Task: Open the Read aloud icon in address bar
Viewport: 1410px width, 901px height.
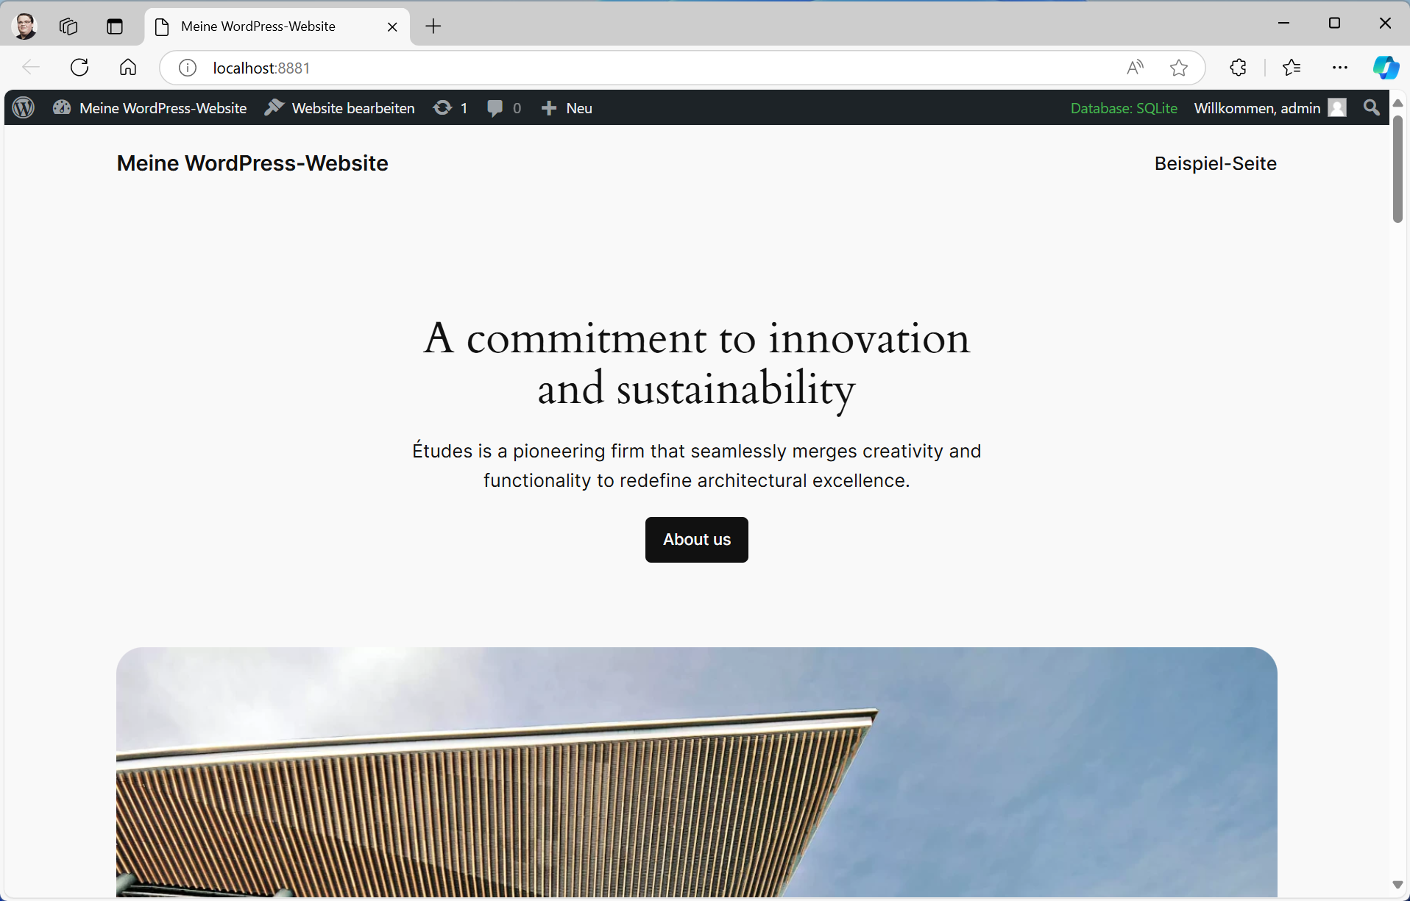Action: coord(1135,68)
